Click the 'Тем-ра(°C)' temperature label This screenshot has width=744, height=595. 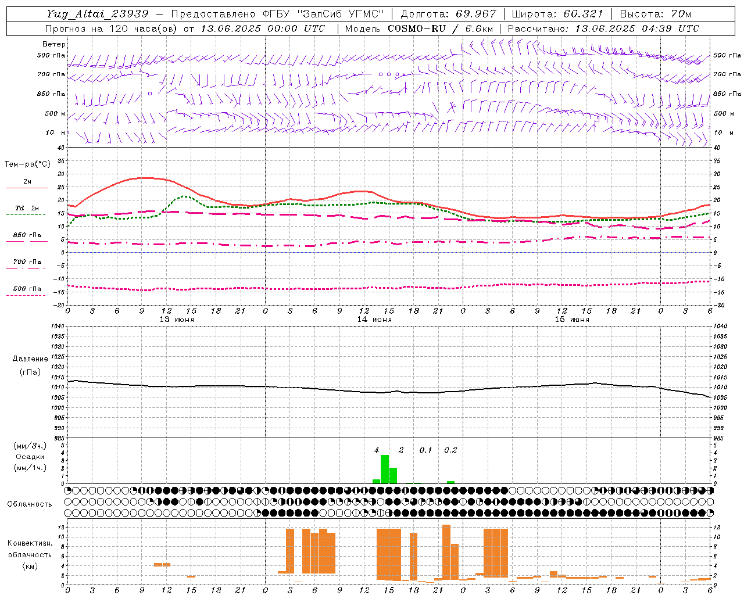(x=27, y=164)
